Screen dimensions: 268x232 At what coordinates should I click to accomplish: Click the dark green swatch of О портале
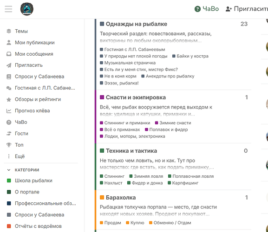(9, 192)
